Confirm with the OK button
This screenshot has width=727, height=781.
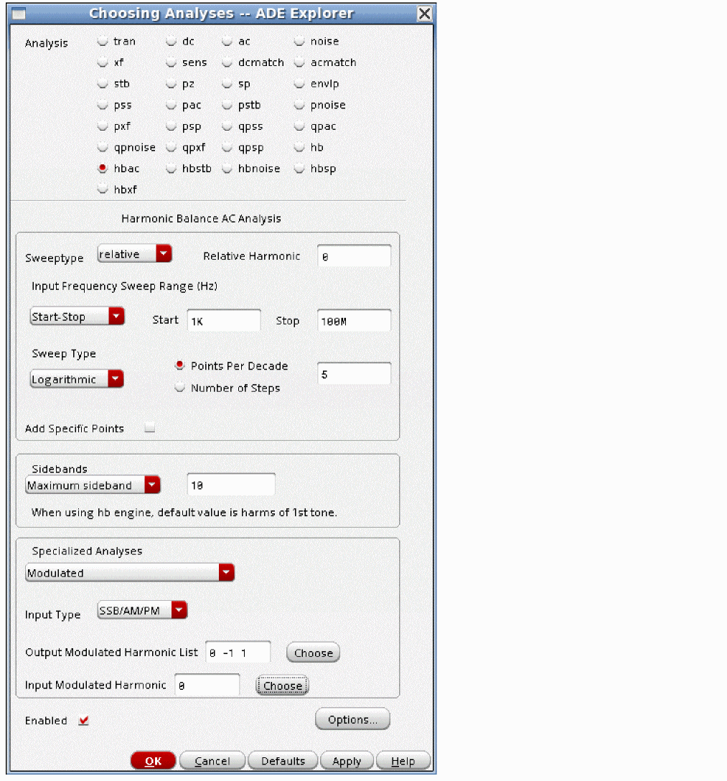(153, 761)
